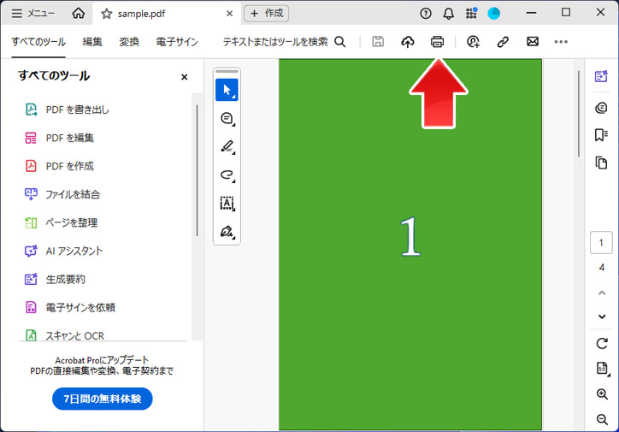The width and height of the screenshot is (619, 432).
Task: Open the three-dot more options menu
Action: [561, 41]
